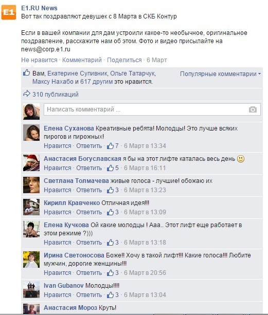Select Комментарий under the post
This screenshot has width=268, height=315.
82,60
